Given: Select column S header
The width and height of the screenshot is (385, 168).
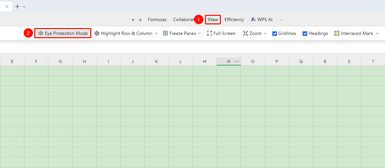Looking at the screenshot, I should 349,62.
